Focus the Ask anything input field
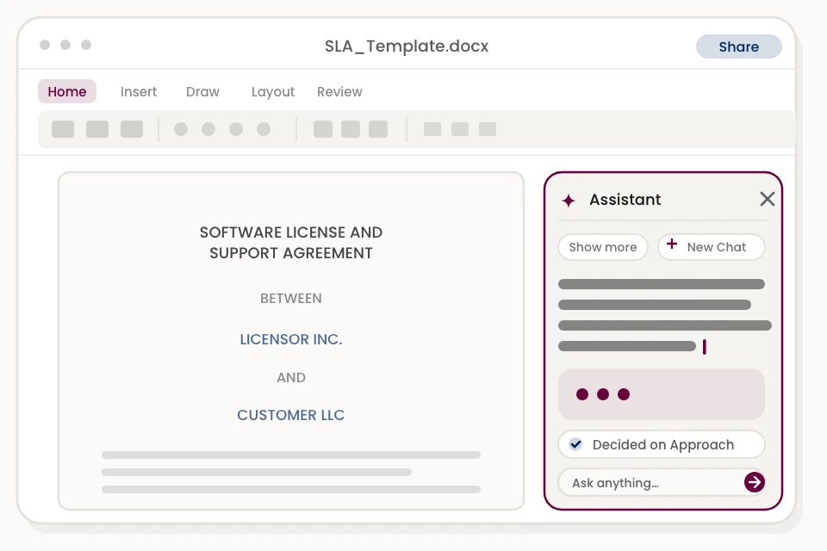Viewport: 827px width, 551px height. [662, 482]
